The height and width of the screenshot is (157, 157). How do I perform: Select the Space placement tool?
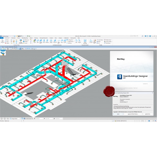(35, 41)
